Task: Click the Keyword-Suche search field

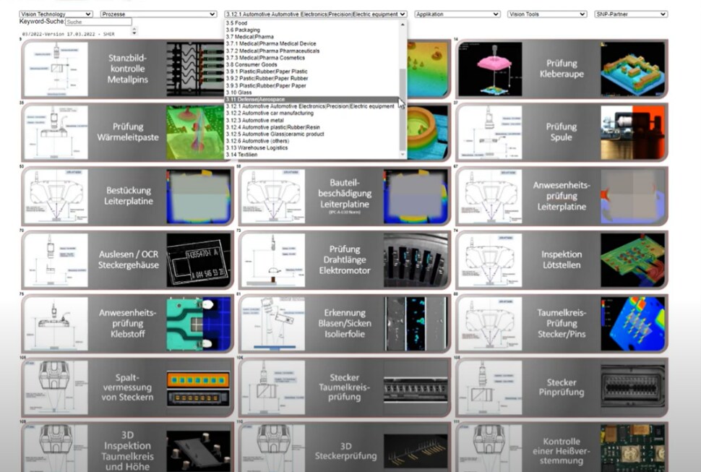Action: [x=98, y=22]
